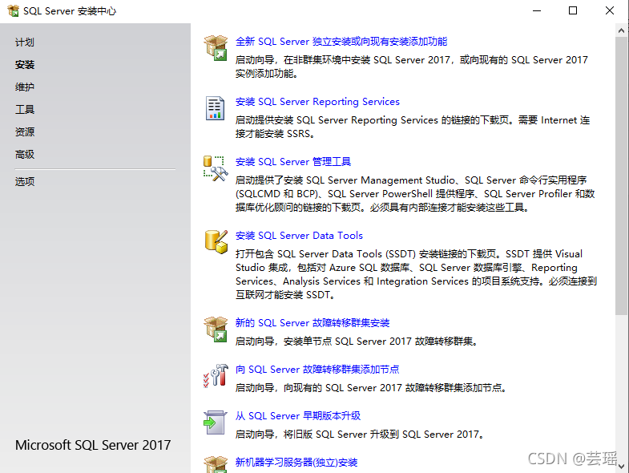The width and height of the screenshot is (629, 473).
Task: Open link 全新 SQL Server 独立安装或向现有安装添加功能
Action: [341, 42]
